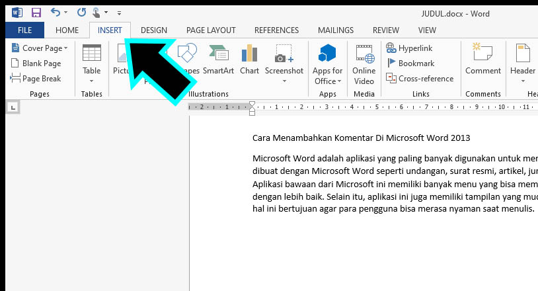
Task: Go to the REFERENCES tab
Action: coord(276,30)
